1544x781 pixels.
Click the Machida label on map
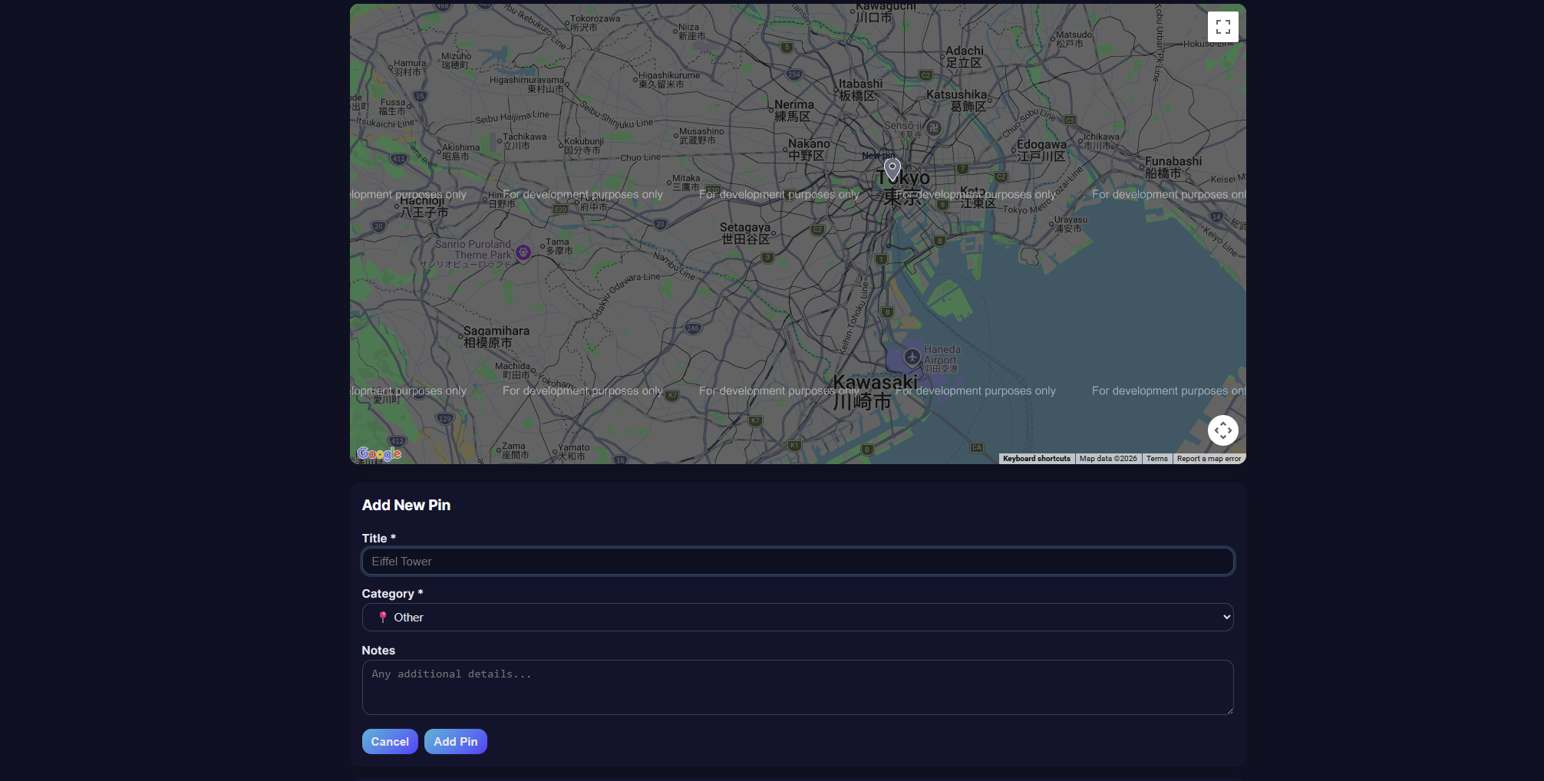pyautogui.click(x=513, y=371)
